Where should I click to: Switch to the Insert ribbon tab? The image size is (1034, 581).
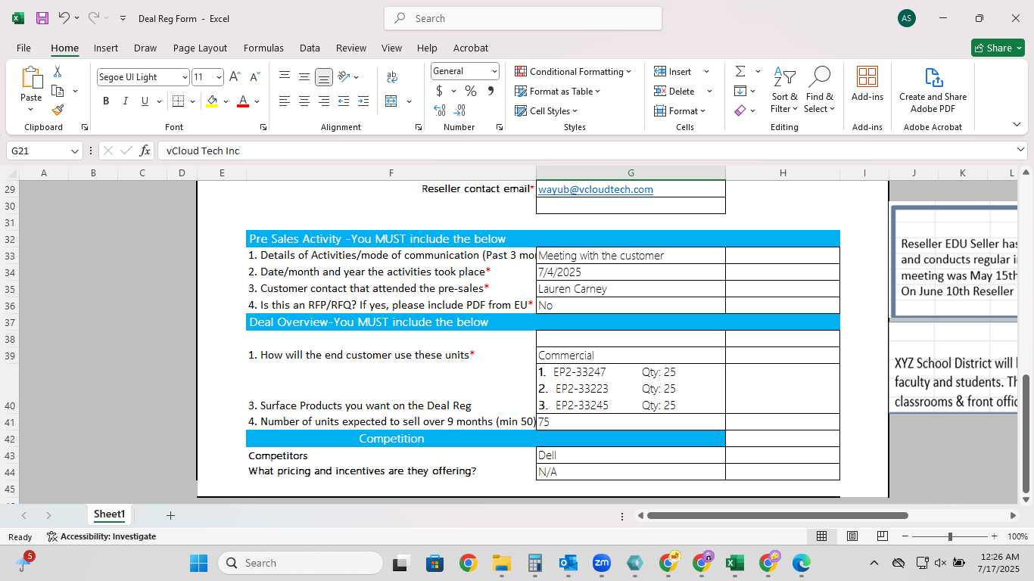(x=106, y=48)
